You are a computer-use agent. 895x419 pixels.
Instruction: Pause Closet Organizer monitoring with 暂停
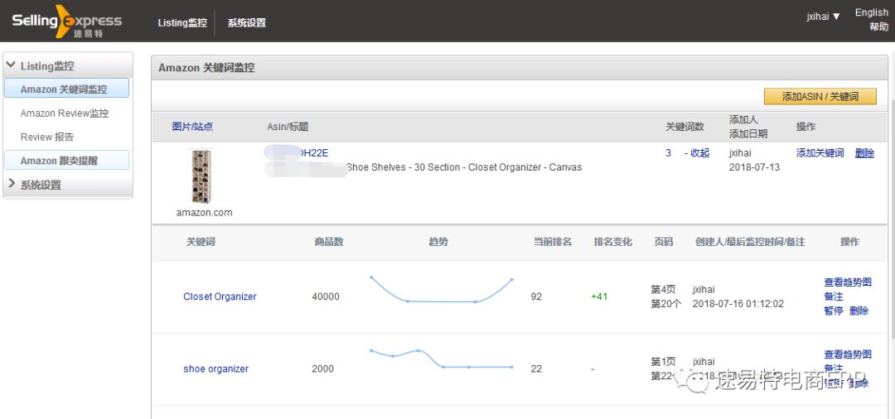point(834,311)
